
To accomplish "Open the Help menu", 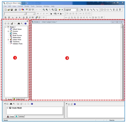I will (x=53, y=6).
